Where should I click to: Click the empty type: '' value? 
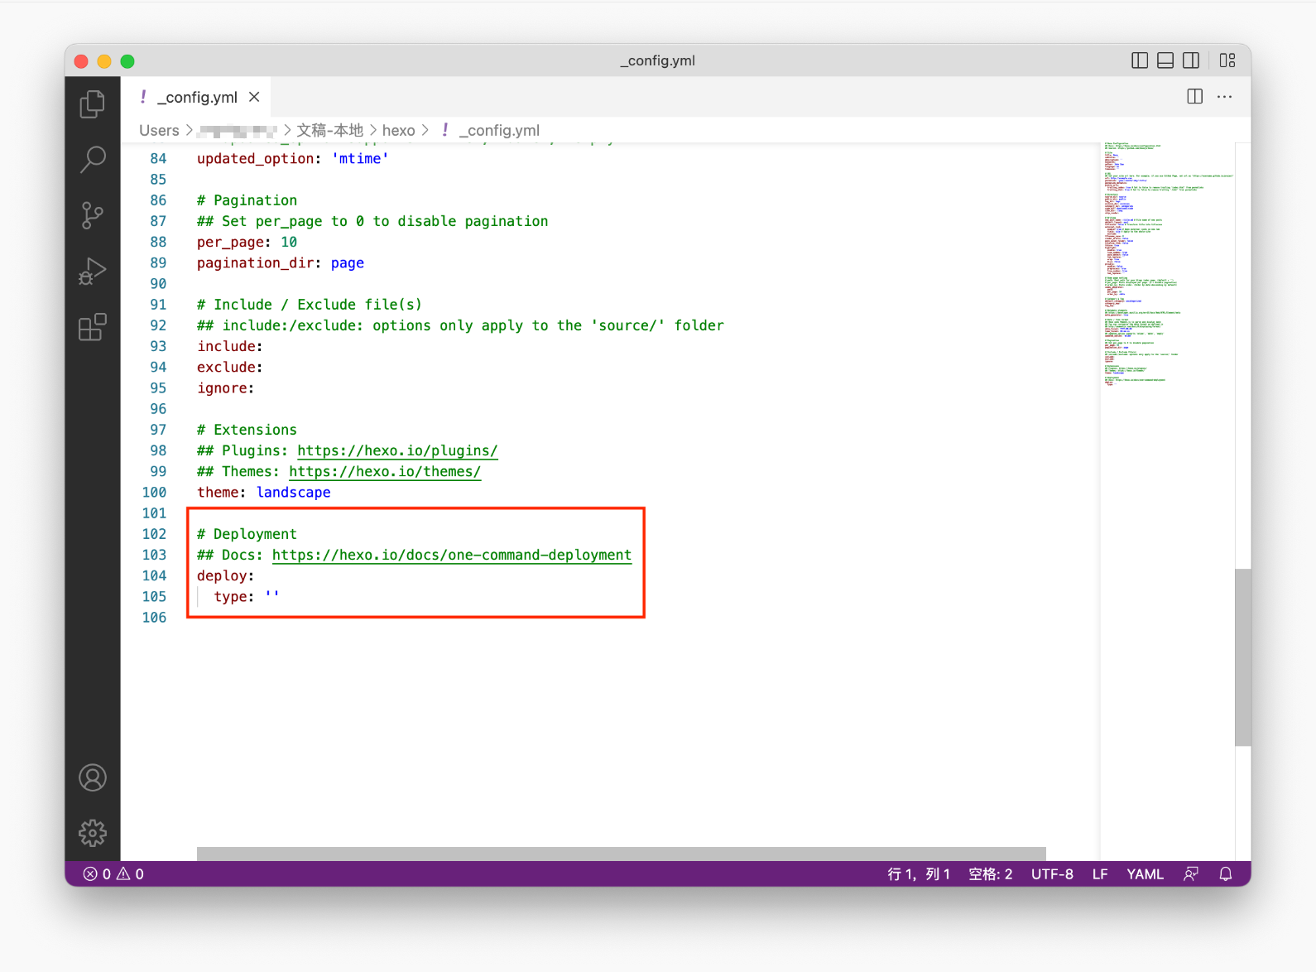click(272, 596)
